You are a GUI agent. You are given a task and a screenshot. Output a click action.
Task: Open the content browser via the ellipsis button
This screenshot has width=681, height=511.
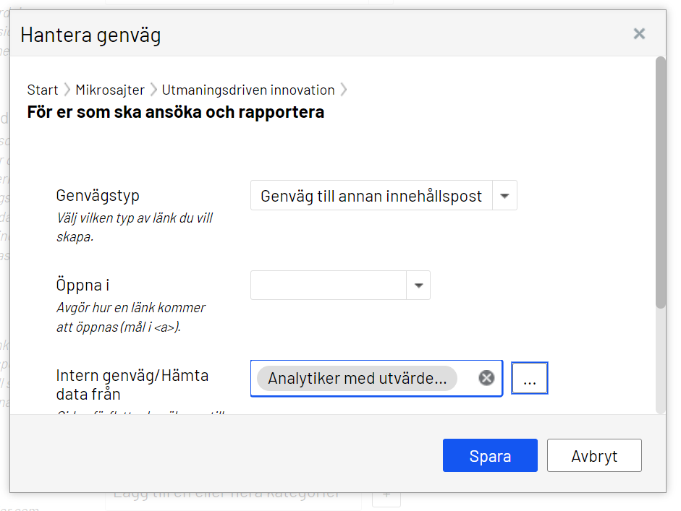530,377
